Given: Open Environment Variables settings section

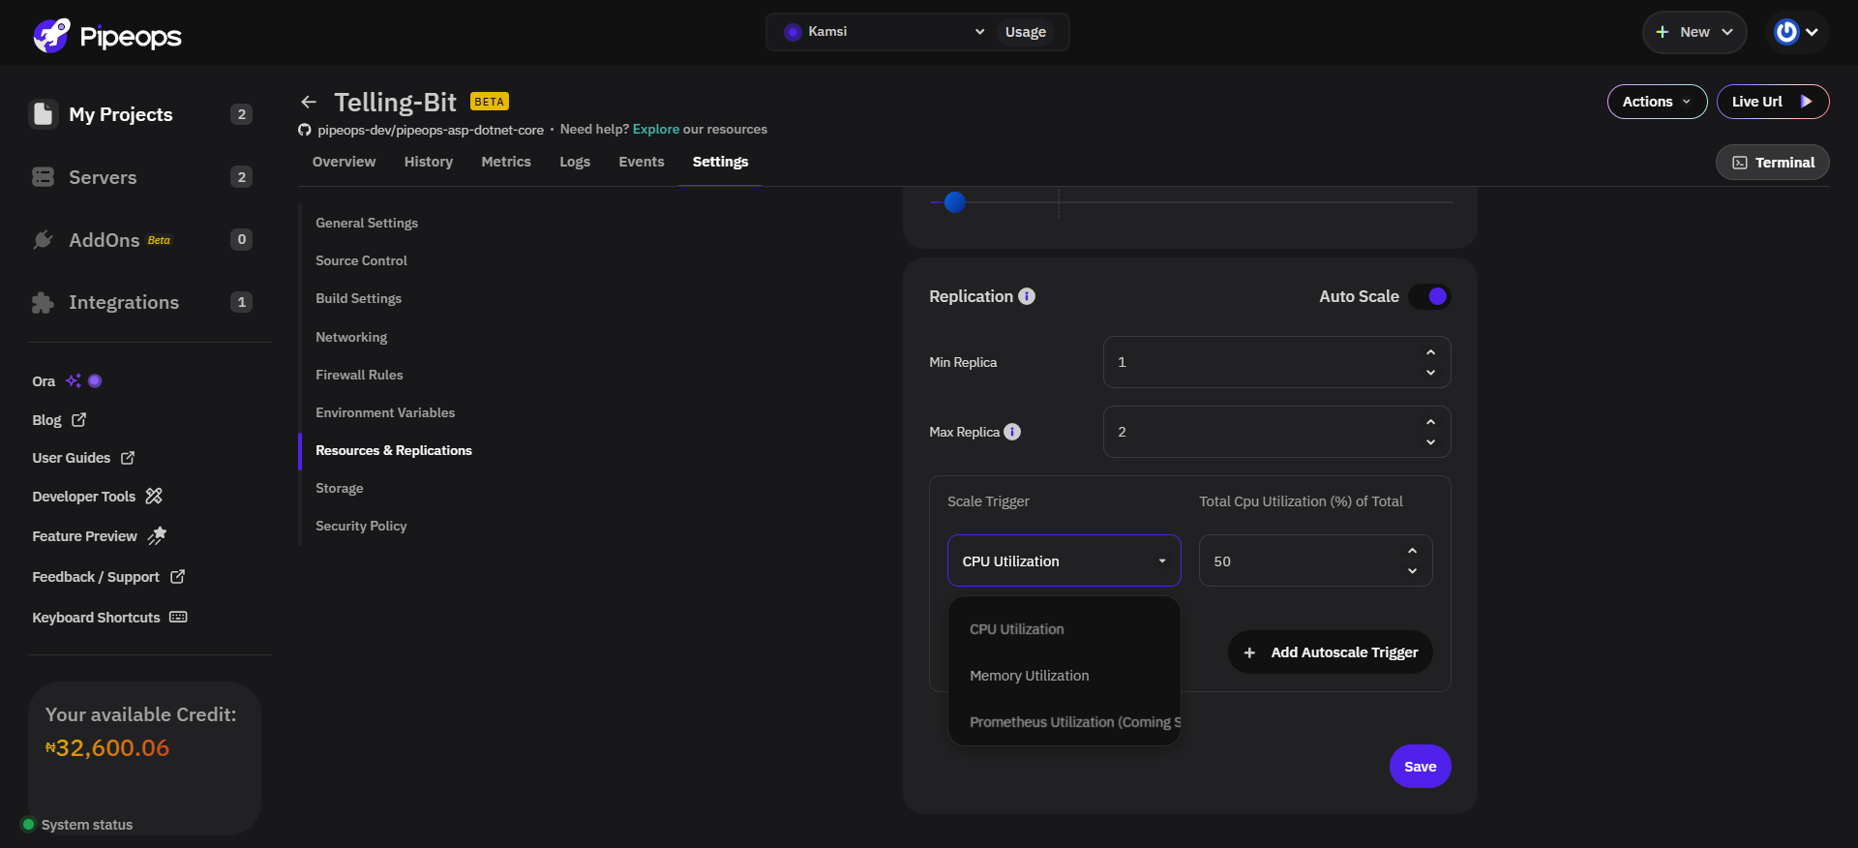Looking at the screenshot, I should pyautogui.click(x=385, y=412).
